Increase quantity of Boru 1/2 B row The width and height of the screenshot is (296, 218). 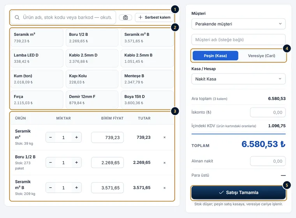click(x=76, y=162)
